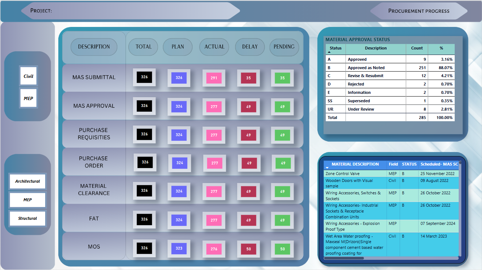Sort approval table by Description header
482x270 pixels.
click(376, 49)
